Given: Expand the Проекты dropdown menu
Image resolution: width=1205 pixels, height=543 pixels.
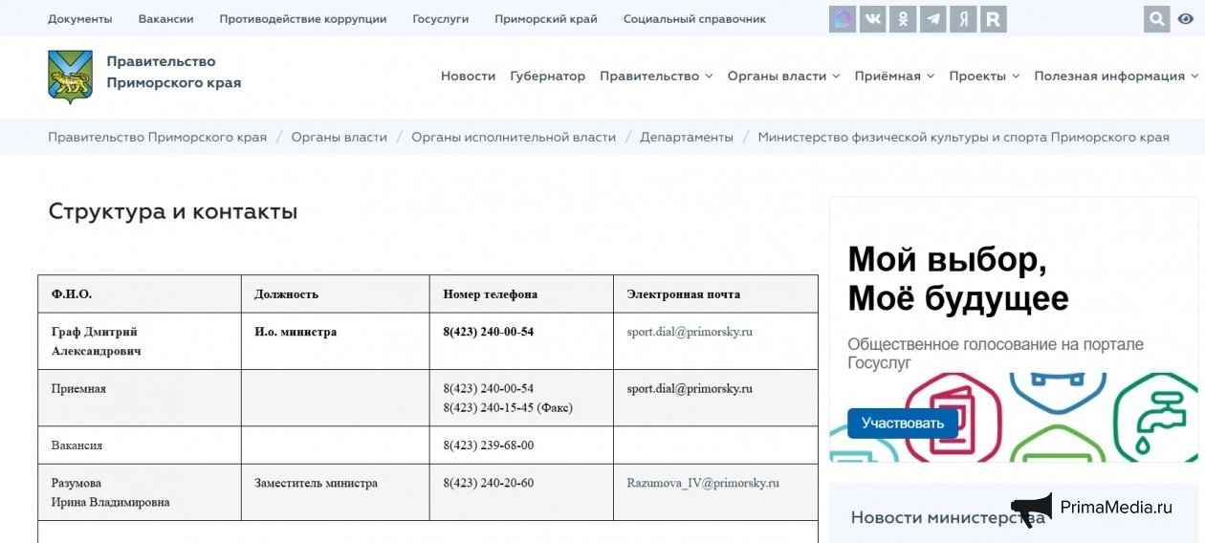Looking at the screenshot, I should (984, 76).
